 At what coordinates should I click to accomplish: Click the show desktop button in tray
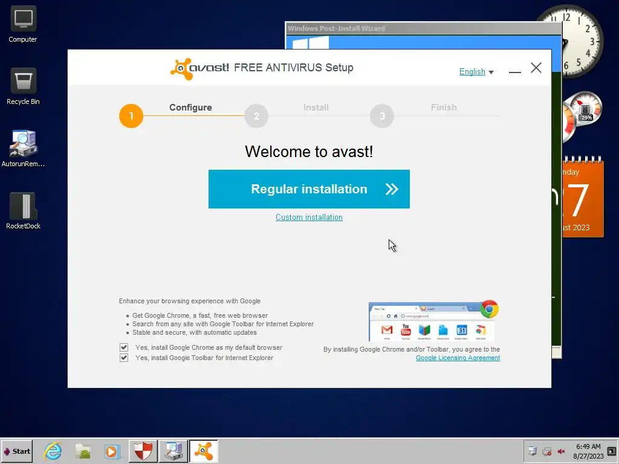[612, 451]
